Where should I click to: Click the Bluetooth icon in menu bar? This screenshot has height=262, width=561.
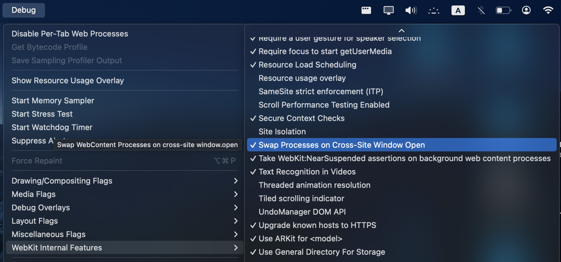click(x=481, y=11)
